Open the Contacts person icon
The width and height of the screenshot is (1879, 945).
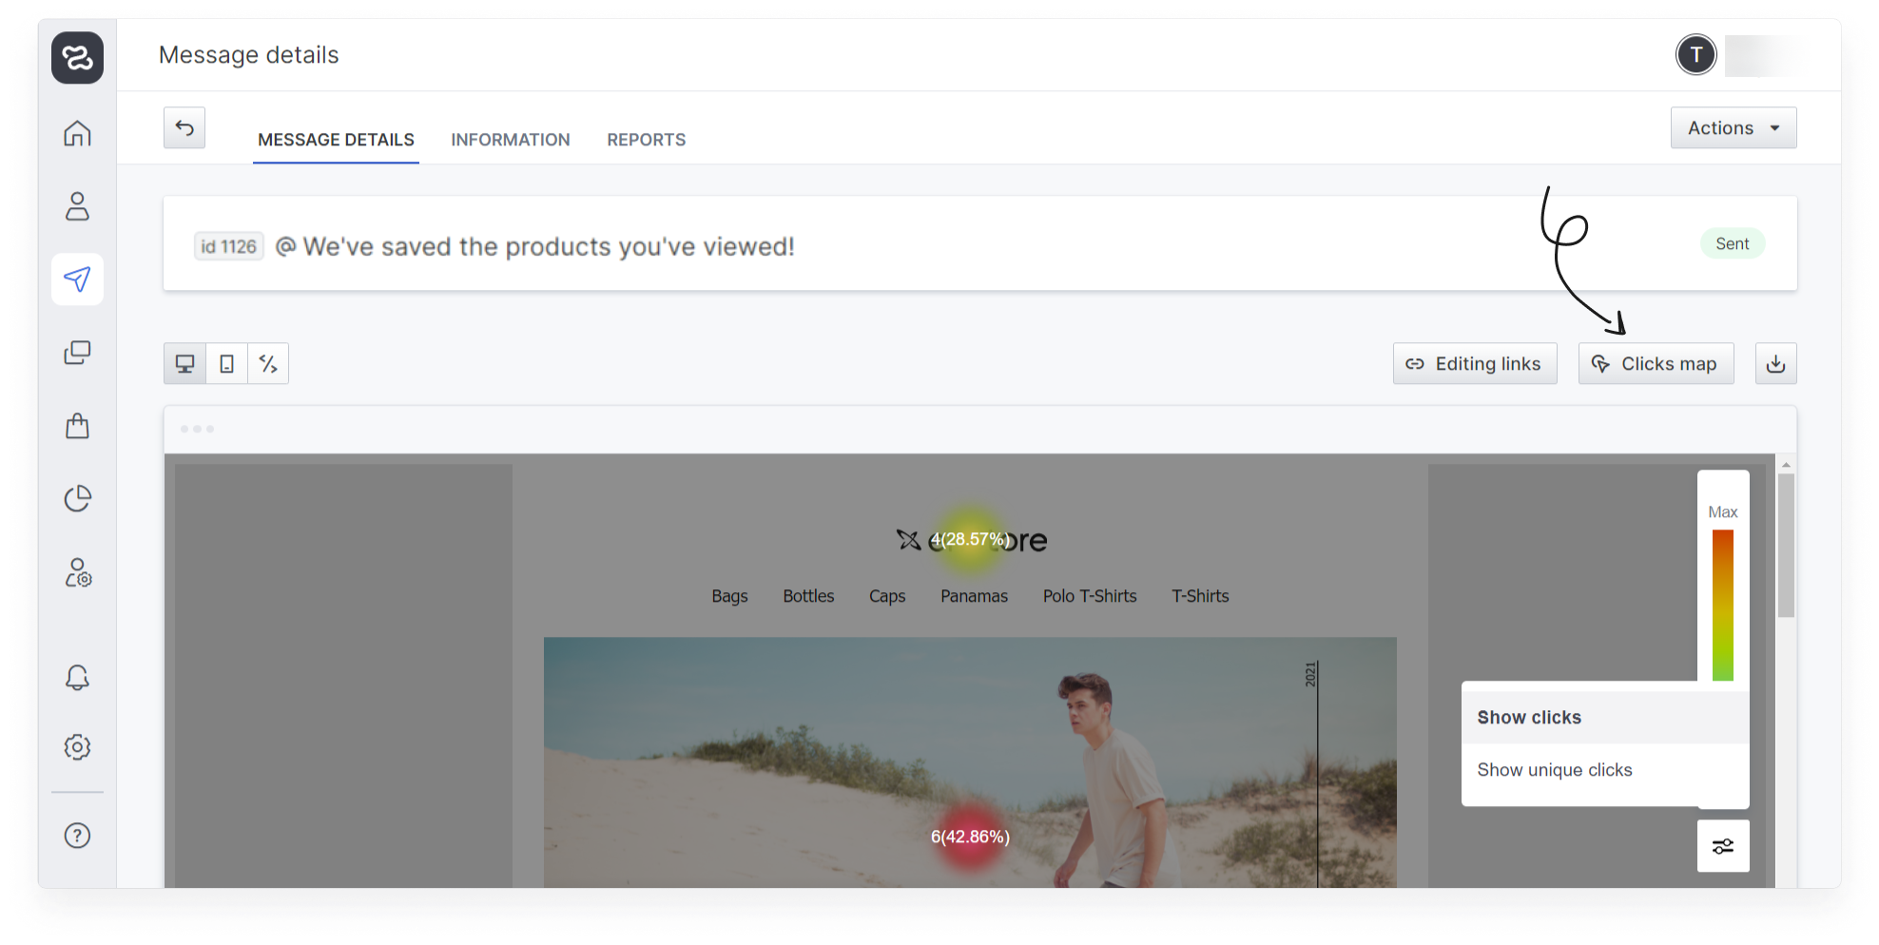click(x=77, y=206)
